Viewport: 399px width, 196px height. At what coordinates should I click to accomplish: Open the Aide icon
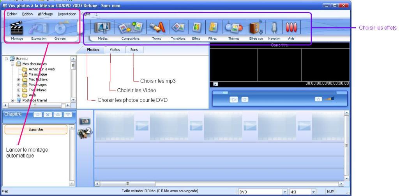291,28
